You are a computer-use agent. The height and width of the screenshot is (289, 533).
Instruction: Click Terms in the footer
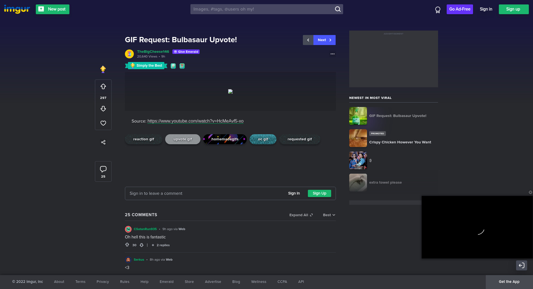(x=81, y=282)
